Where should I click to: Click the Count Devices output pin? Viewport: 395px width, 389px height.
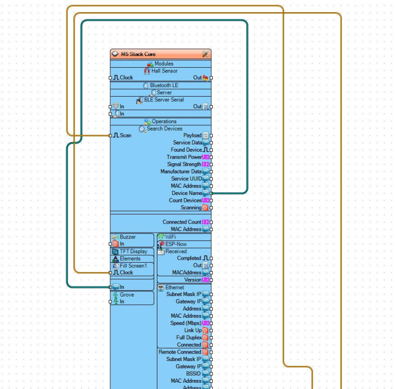(x=211, y=201)
